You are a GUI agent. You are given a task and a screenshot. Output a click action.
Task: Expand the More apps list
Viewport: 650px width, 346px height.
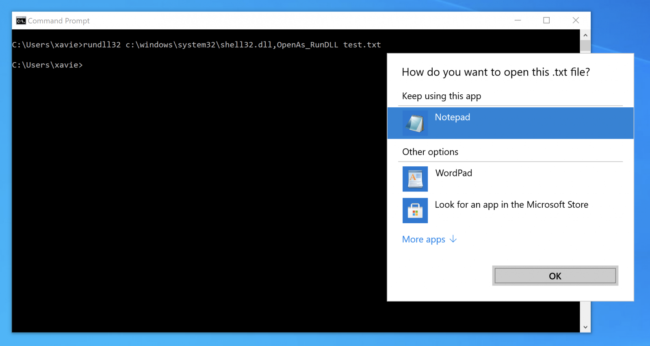(424, 239)
